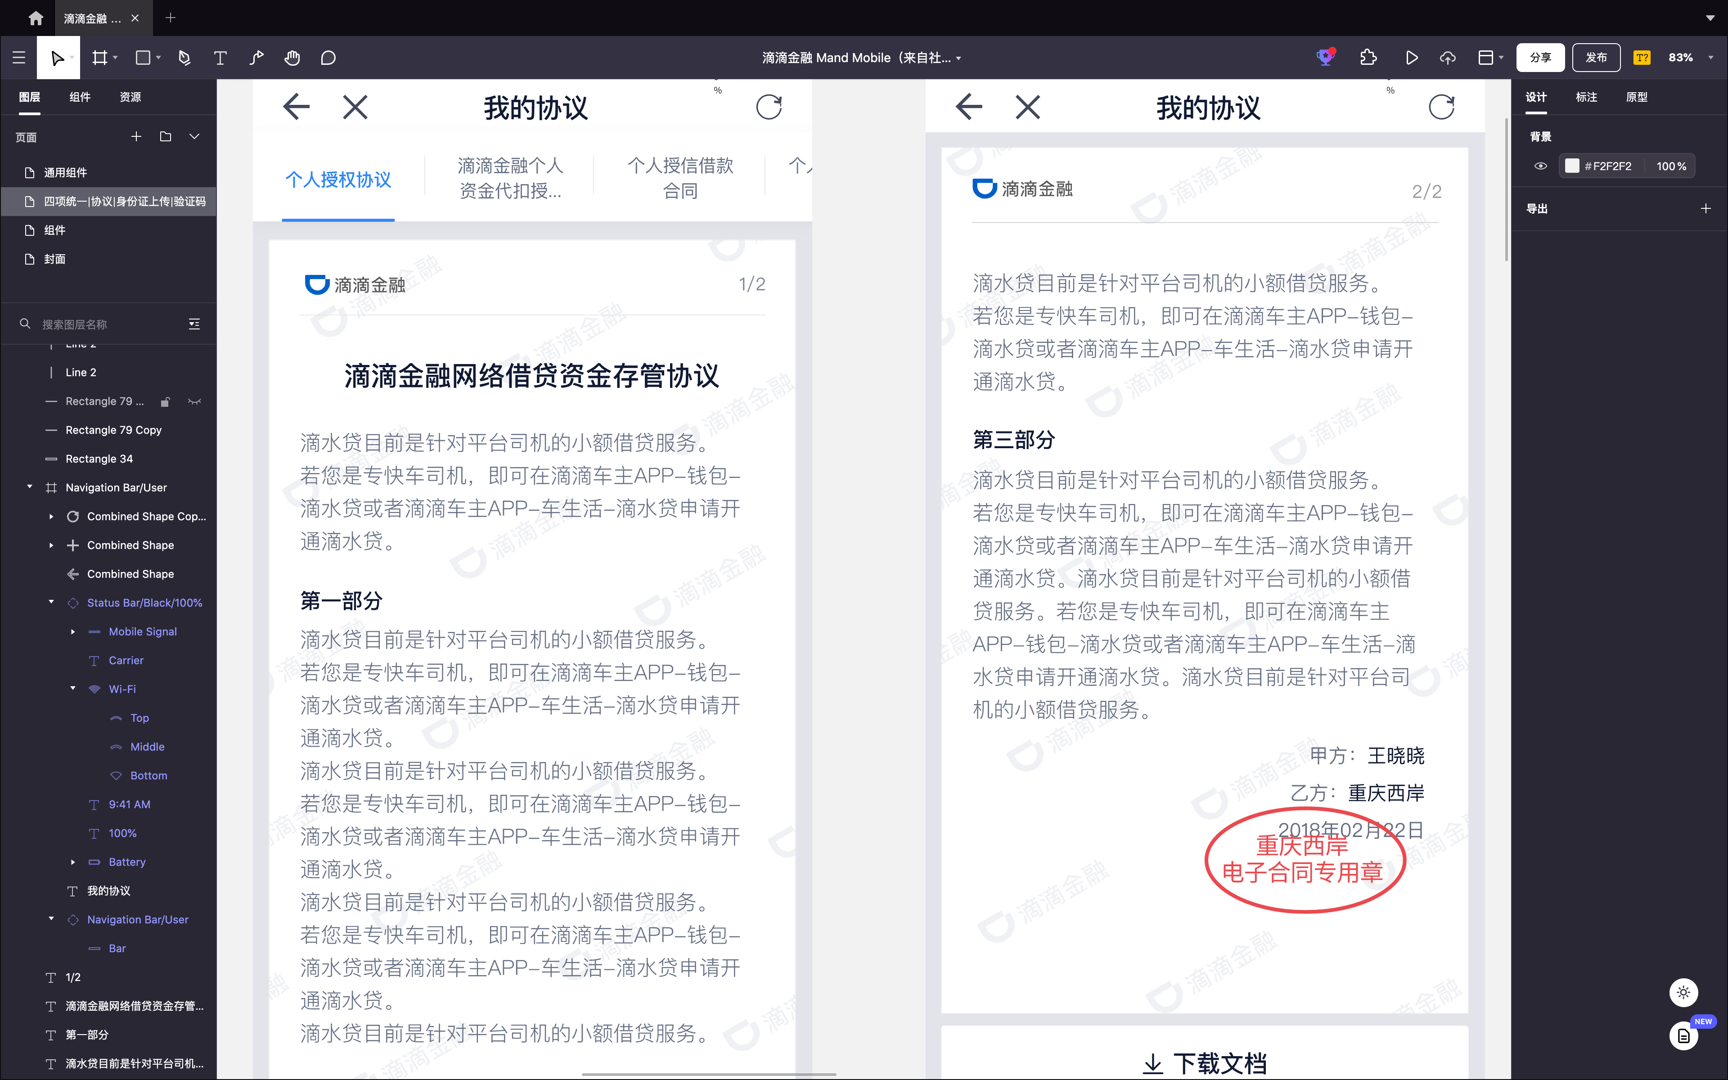Click the 个人授权协议 tab on canvas
The image size is (1728, 1080).
(338, 179)
